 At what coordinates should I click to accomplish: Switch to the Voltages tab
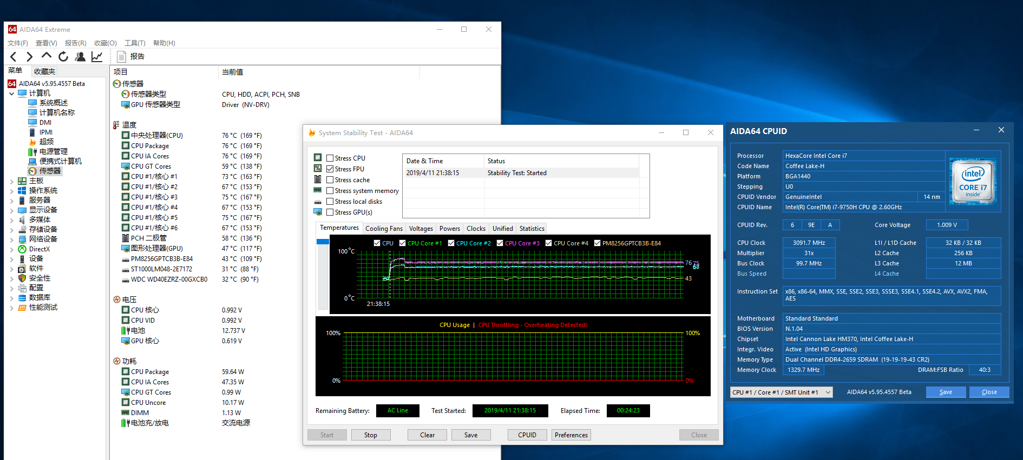[421, 229]
